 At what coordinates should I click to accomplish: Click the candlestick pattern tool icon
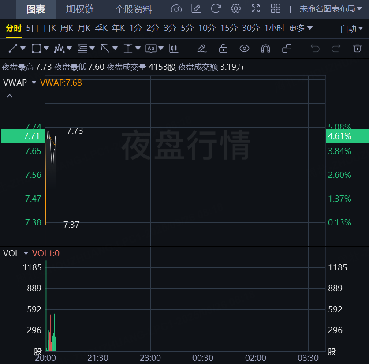tap(174, 48)
